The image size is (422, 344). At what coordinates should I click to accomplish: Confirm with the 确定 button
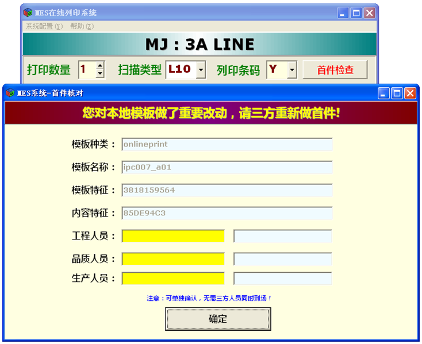[217, 319]
